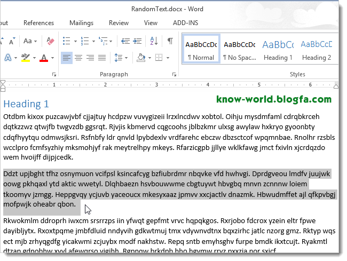Decrease the paragraph indent
This screenshot has width=347, height=261.
125,41
